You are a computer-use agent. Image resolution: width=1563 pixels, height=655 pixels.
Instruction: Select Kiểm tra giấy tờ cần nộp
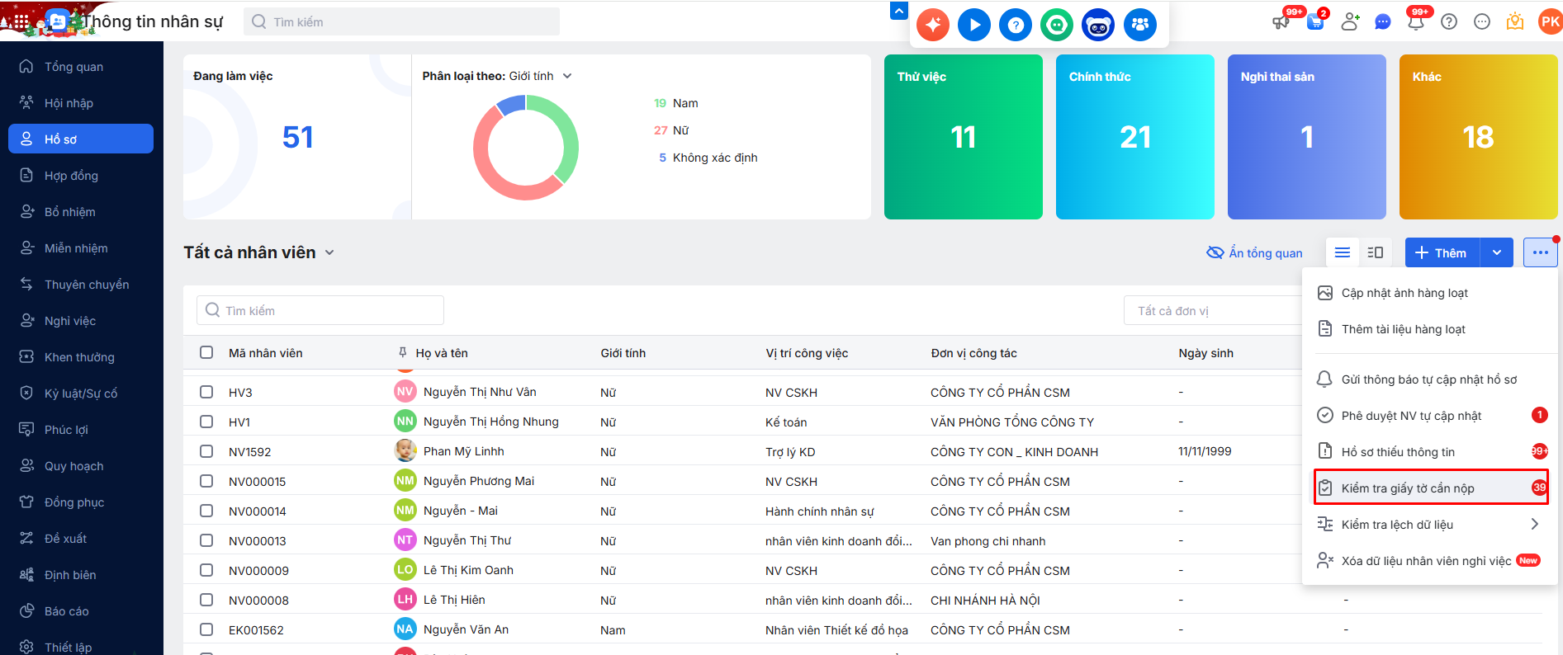(1407, 488)
